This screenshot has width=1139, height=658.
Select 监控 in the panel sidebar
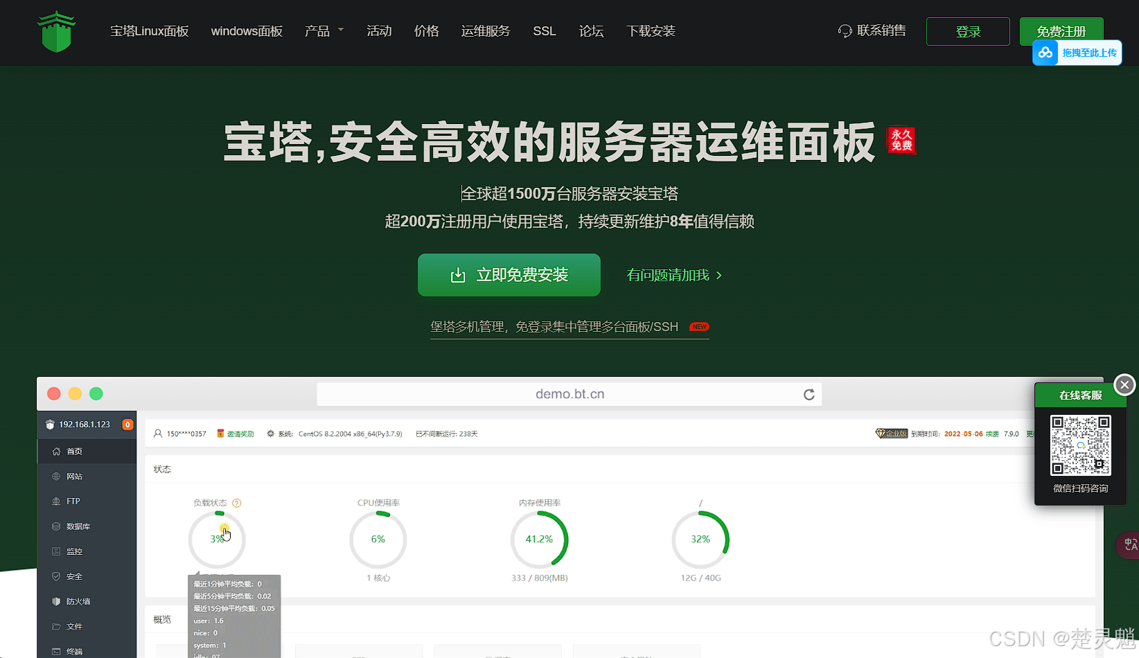coord(87,551)
